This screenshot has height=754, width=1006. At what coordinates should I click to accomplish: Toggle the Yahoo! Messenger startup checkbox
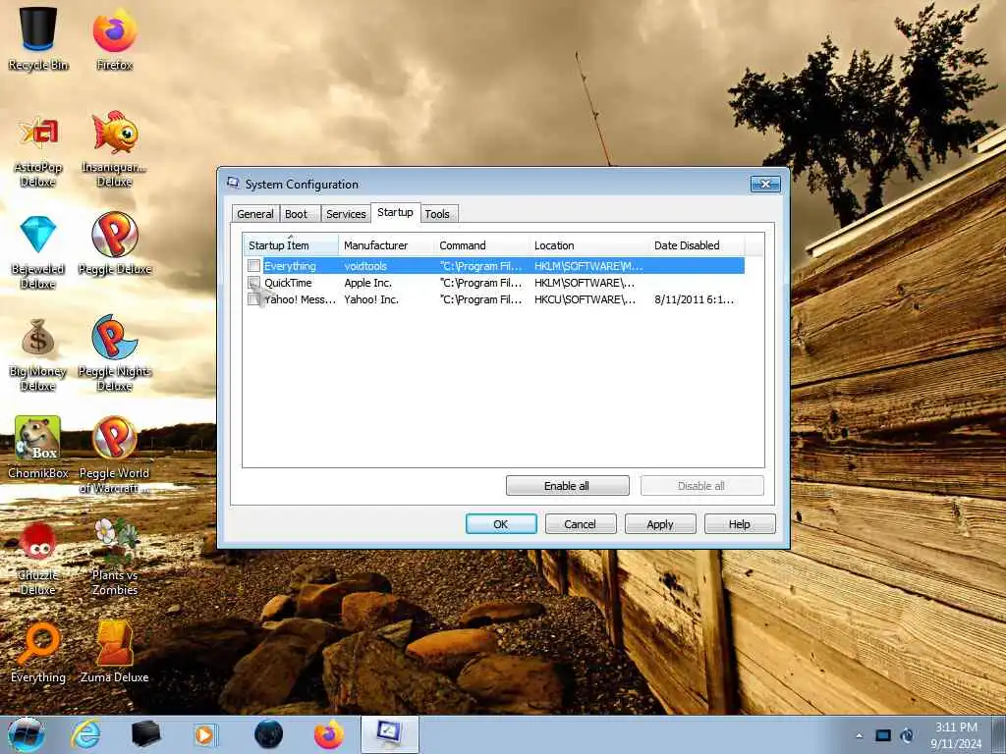click(254, 298)
